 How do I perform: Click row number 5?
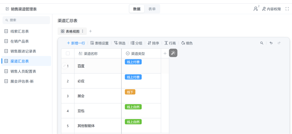click(x=68, y=126)
